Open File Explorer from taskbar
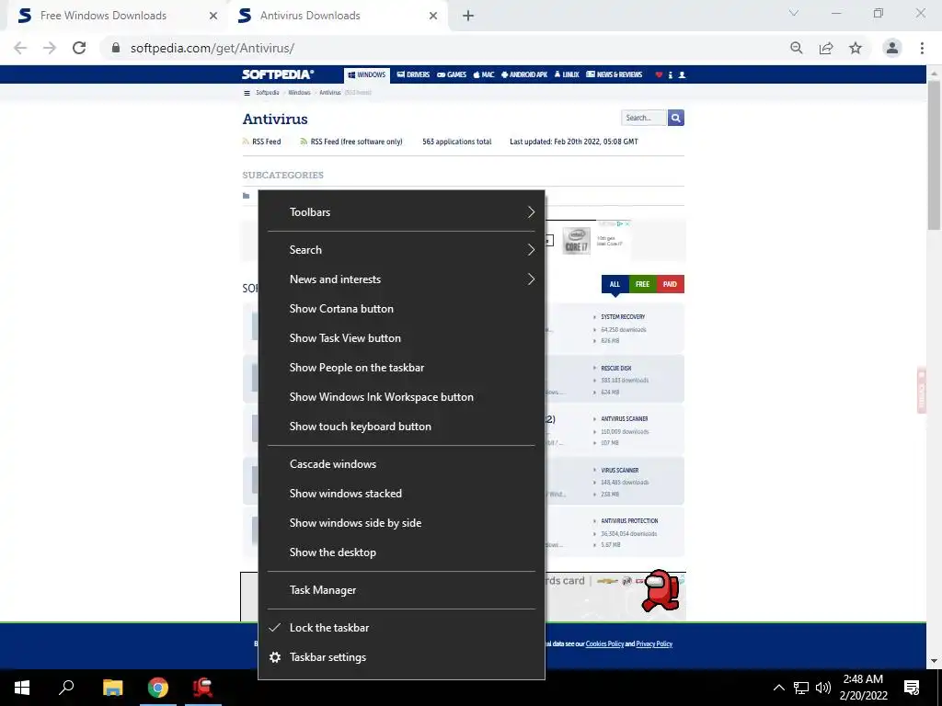Screen dimensions: 942x706 point(112,688)
